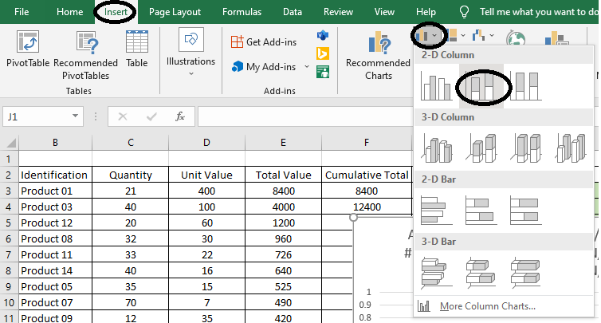
Task: Open the Review tab
Action: click(x=338, y=12)
